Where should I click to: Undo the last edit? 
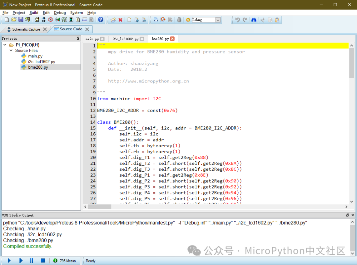(237, 20)
